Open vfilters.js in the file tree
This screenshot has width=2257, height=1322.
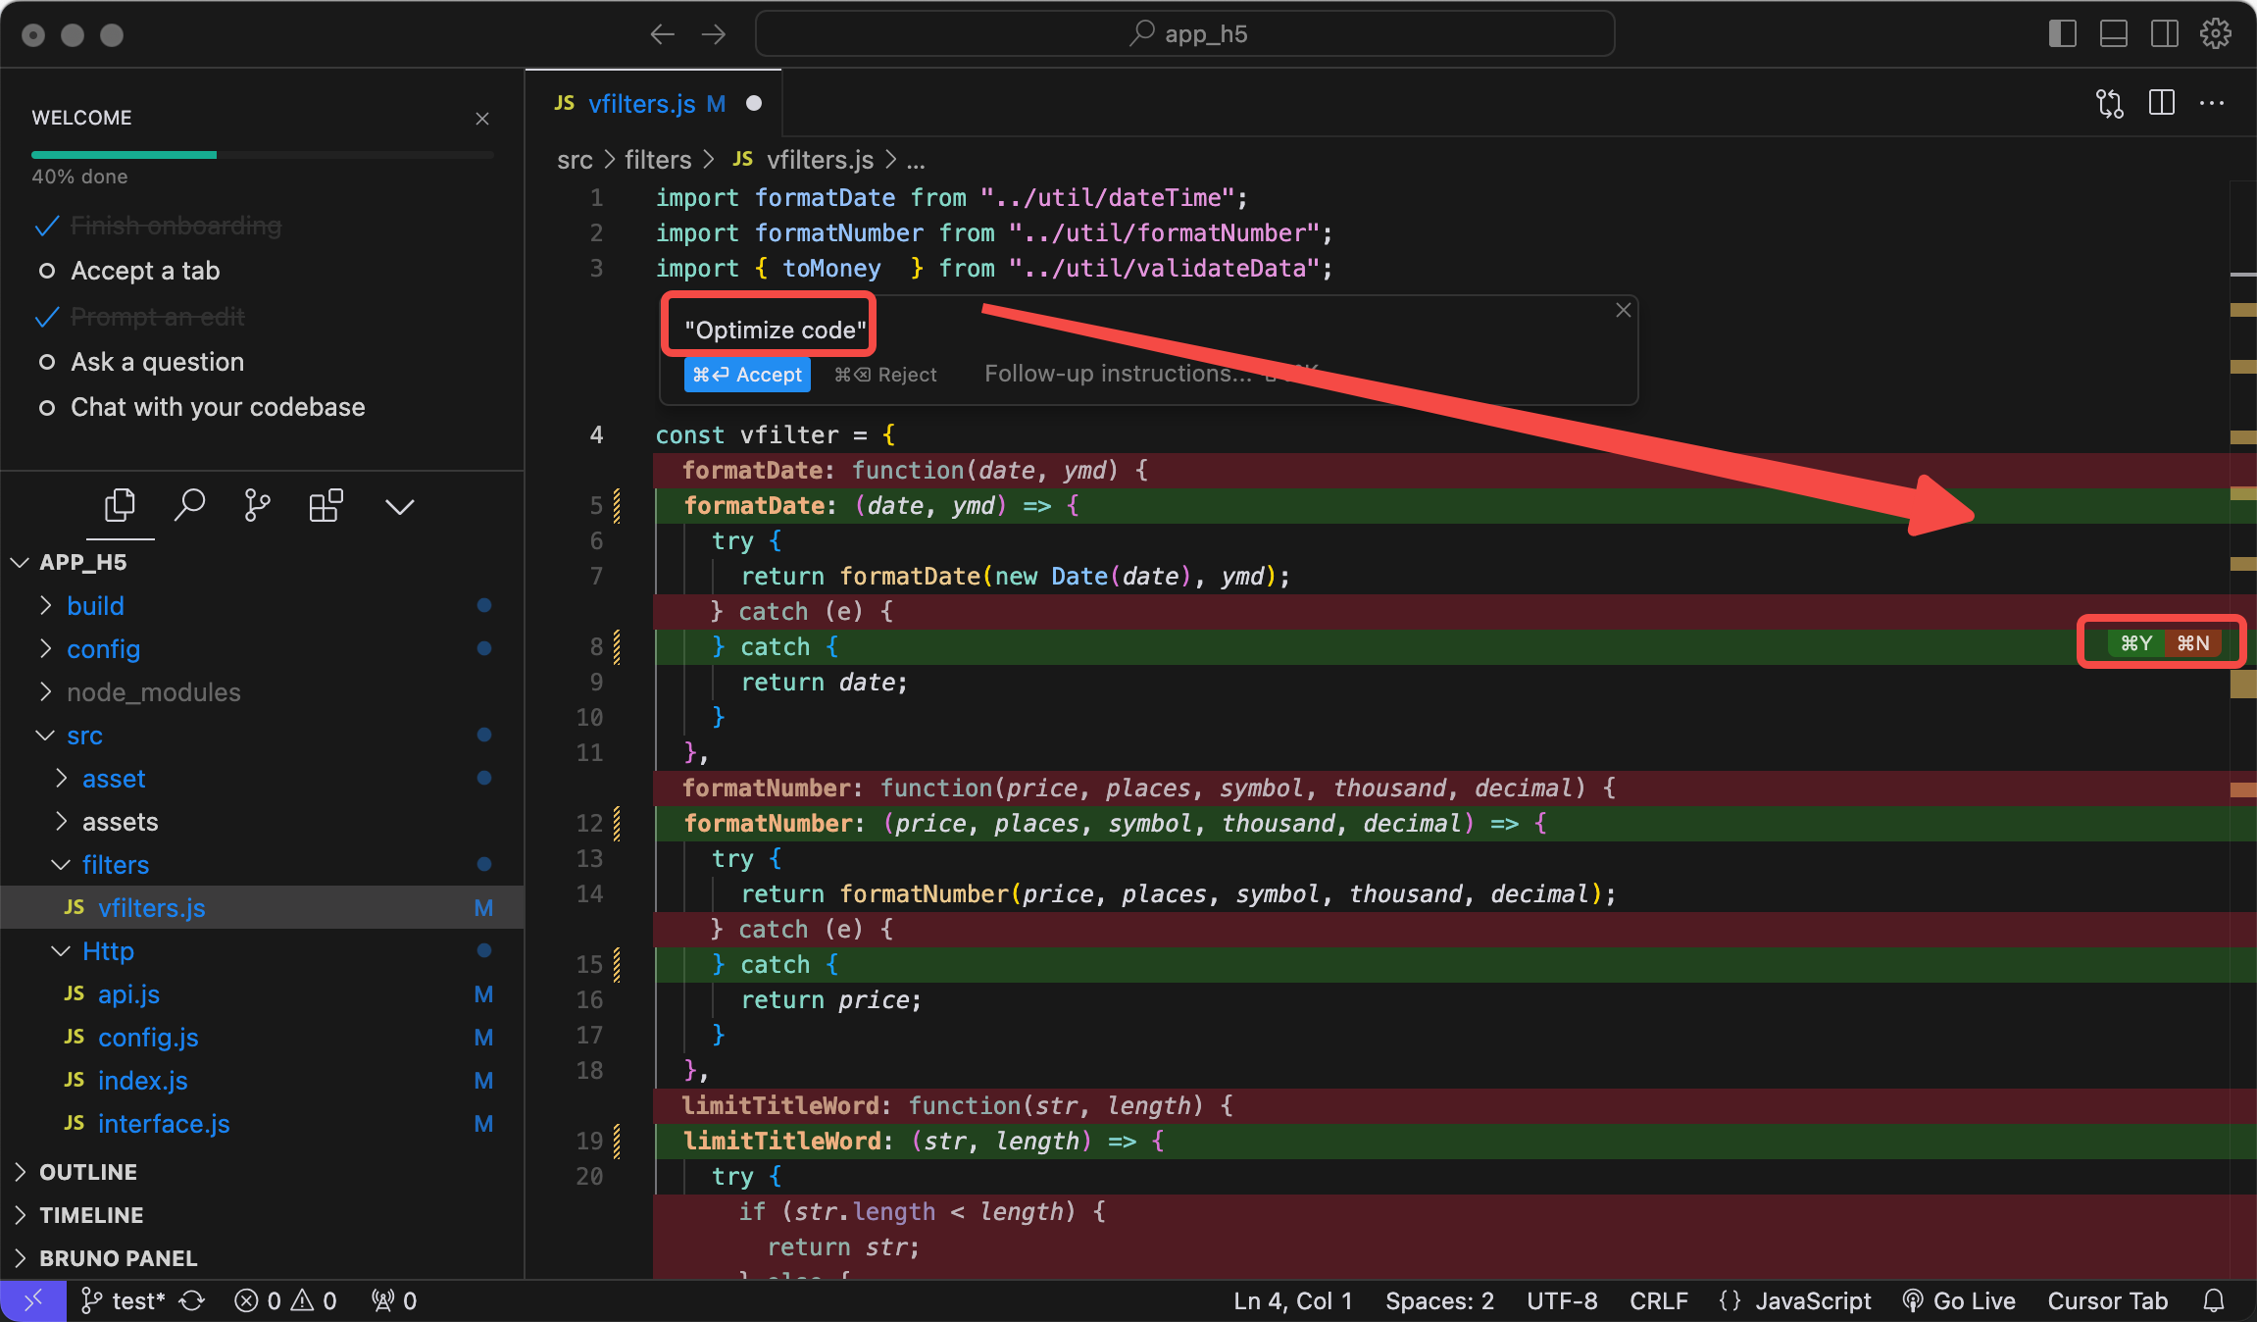pyautogui.click(x=262, y=908)
